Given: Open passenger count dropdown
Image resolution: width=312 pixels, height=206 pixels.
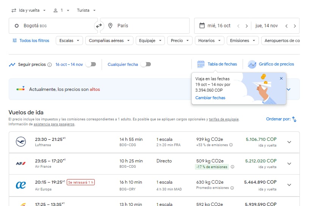Looking at the screenshot, I should [x=61, y=10].
